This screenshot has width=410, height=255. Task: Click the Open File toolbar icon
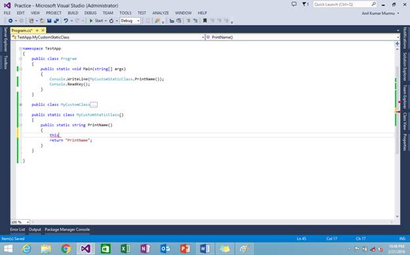coord(42,21)
